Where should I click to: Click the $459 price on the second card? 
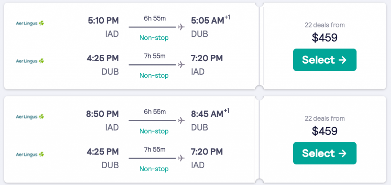click(325, 131)
